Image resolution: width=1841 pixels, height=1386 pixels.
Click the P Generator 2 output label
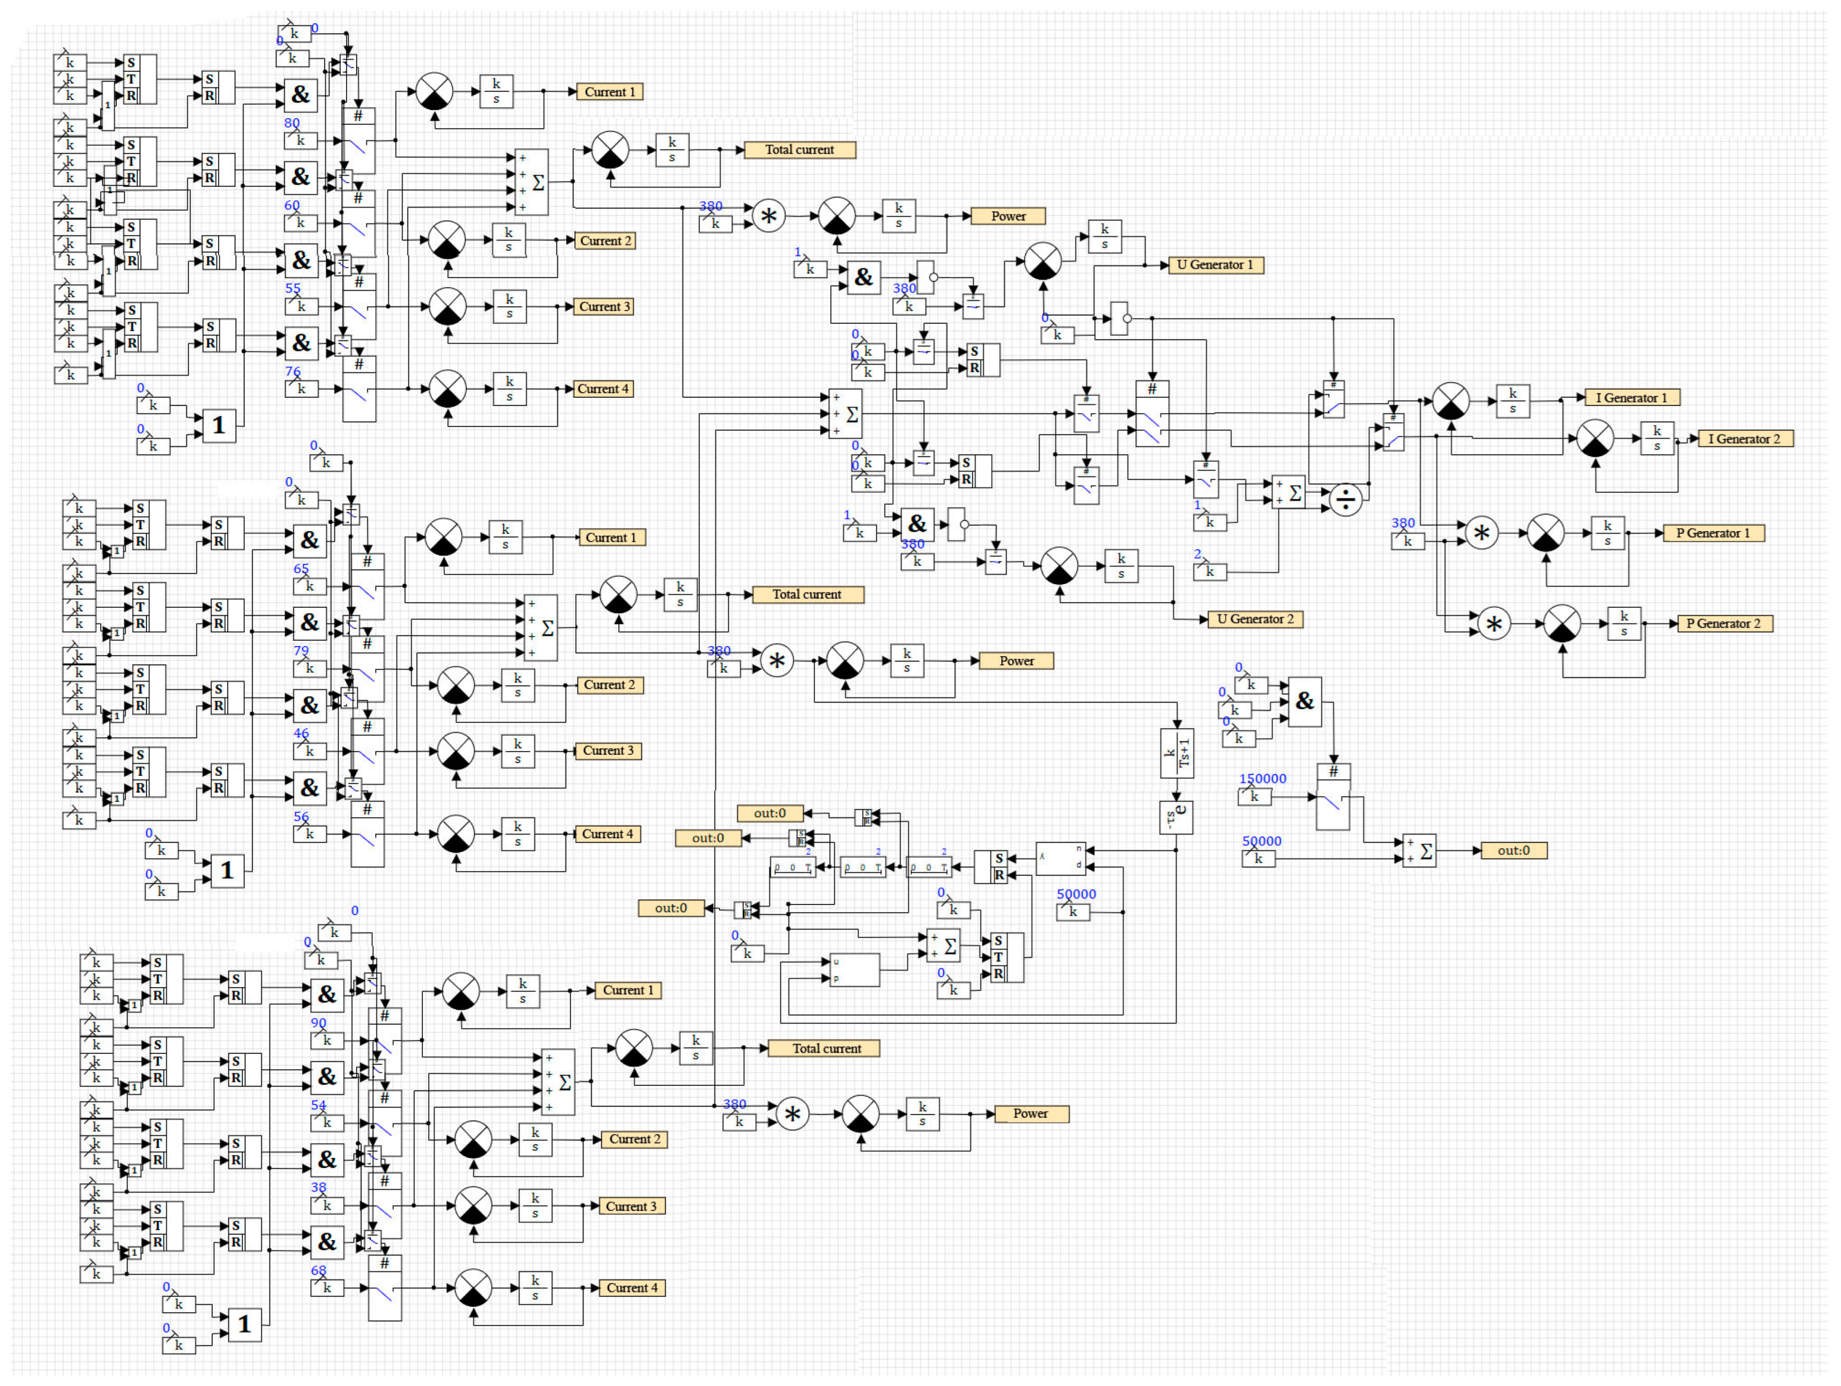pos(1723,624)
